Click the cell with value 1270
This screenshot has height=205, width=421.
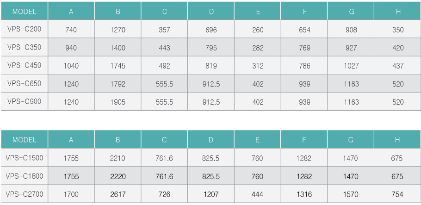[118, 30]
